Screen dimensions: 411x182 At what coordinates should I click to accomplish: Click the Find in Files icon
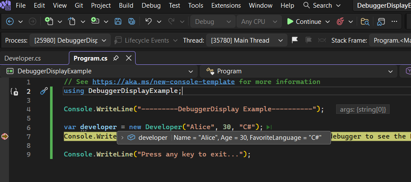coord(365,21)
